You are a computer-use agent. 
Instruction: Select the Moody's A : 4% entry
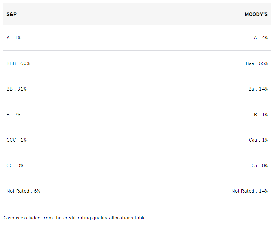[261, 38]
